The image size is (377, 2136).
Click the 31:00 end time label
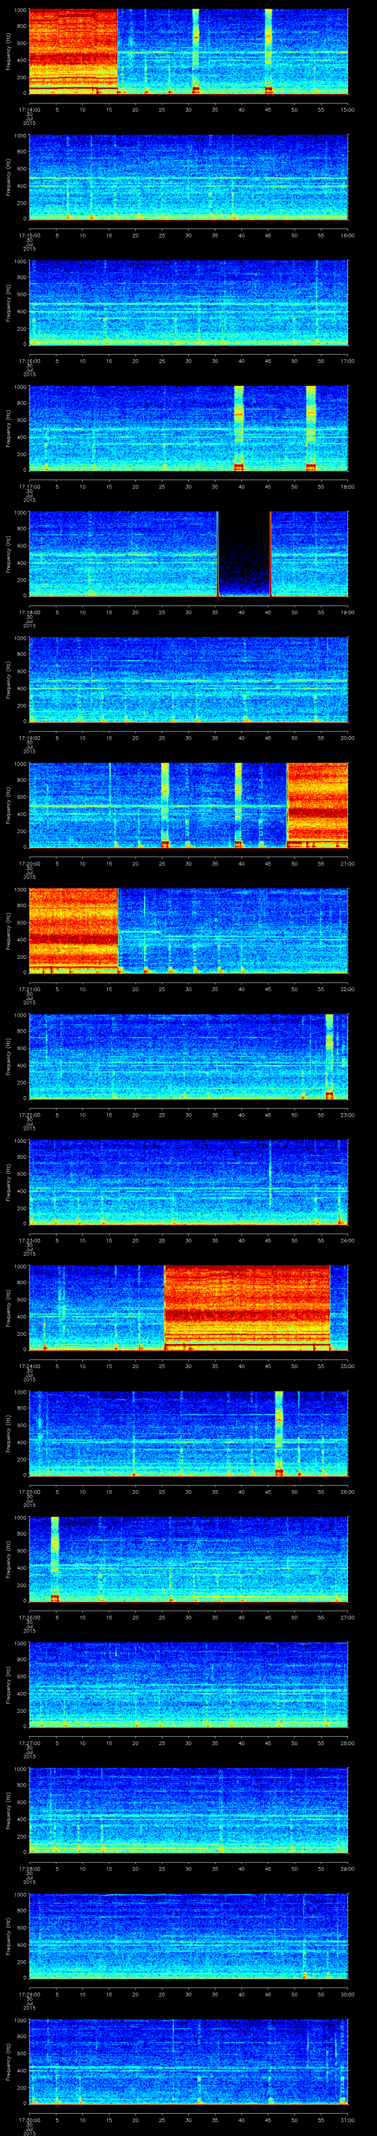(x=348, y=2119)
